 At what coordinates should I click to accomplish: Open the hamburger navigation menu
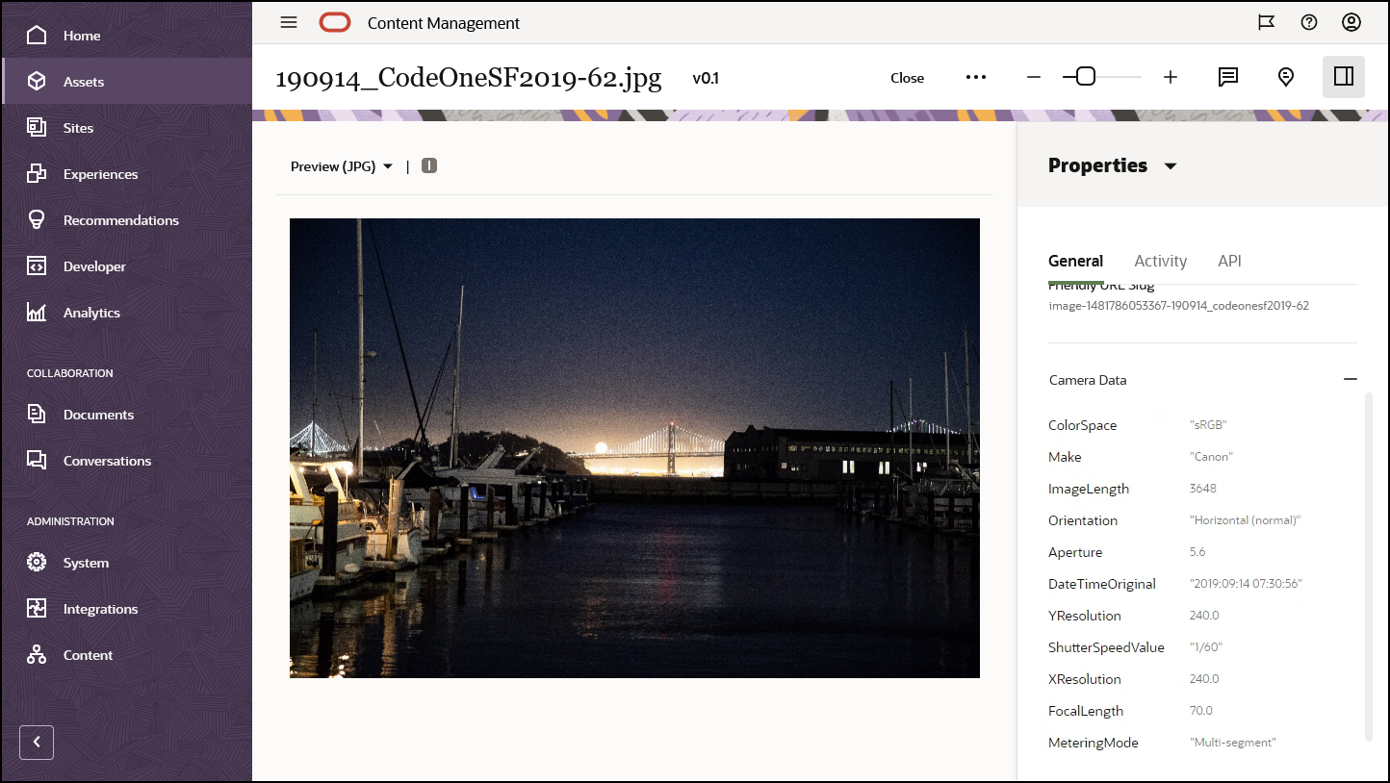click(x=289, y=22)
